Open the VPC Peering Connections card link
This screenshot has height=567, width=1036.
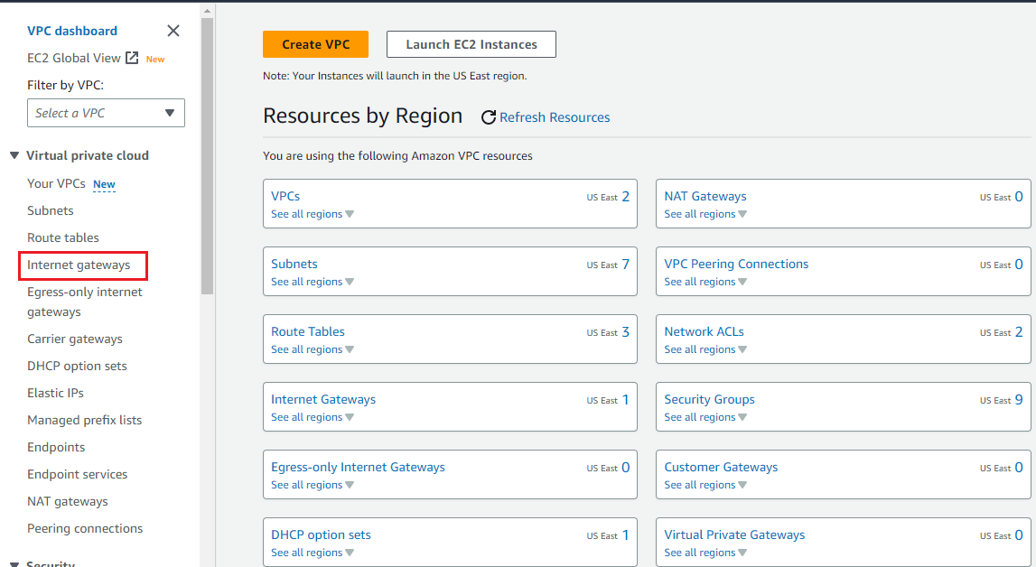coord(737,264)
